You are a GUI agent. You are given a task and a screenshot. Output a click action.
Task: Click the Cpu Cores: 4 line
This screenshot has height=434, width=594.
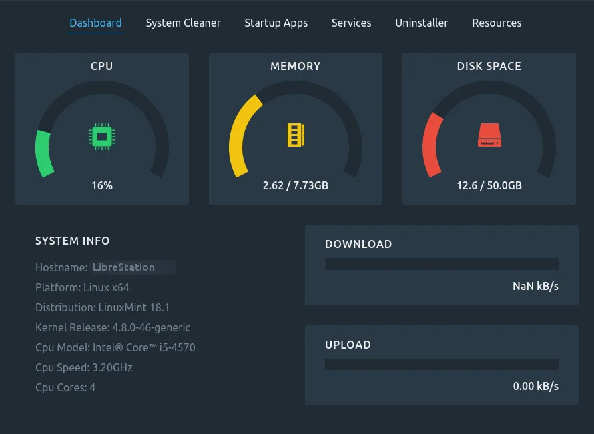click(65, 387)
